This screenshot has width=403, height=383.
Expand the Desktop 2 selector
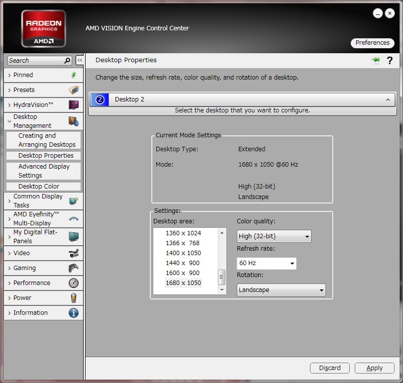[242, 99]
